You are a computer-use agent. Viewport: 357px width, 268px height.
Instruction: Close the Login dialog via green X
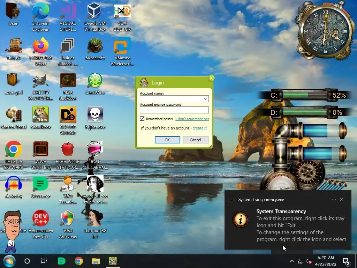[x=211, y=78]
